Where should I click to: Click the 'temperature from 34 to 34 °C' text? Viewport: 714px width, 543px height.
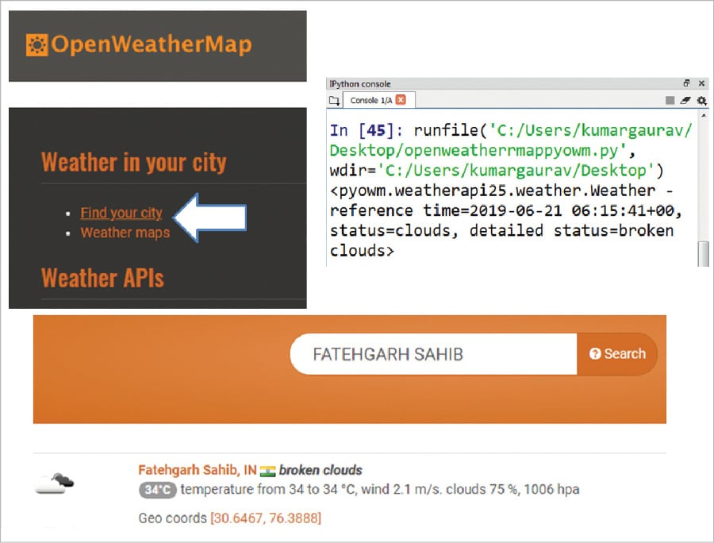coord(268,489)
